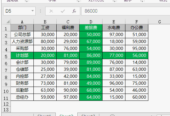Click 仓储部 工资 value 25,000
Screen dimensions: 170x116
click(45, 70)
